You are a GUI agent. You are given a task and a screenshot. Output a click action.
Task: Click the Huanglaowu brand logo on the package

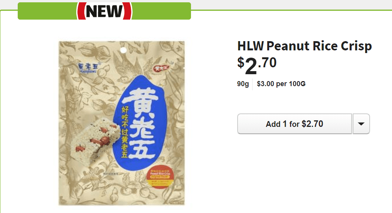(x=89, y=68)
